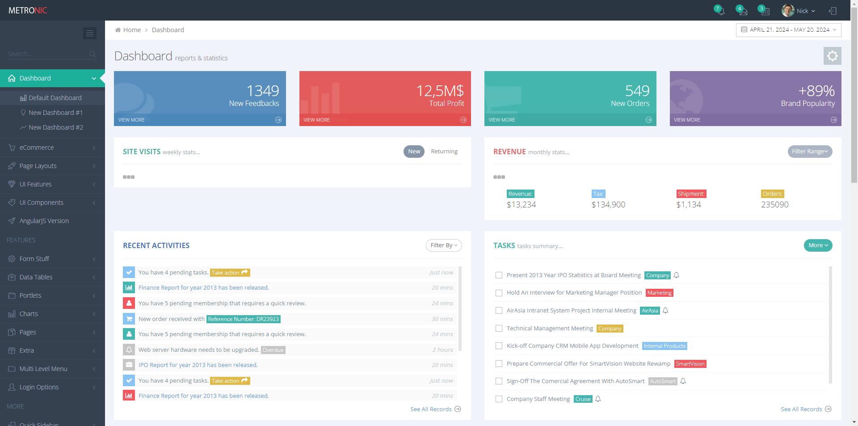The image size is (858, 426).
Task: Click bell icon beside AutoSmart agreement task
Action: pos(683,381)
